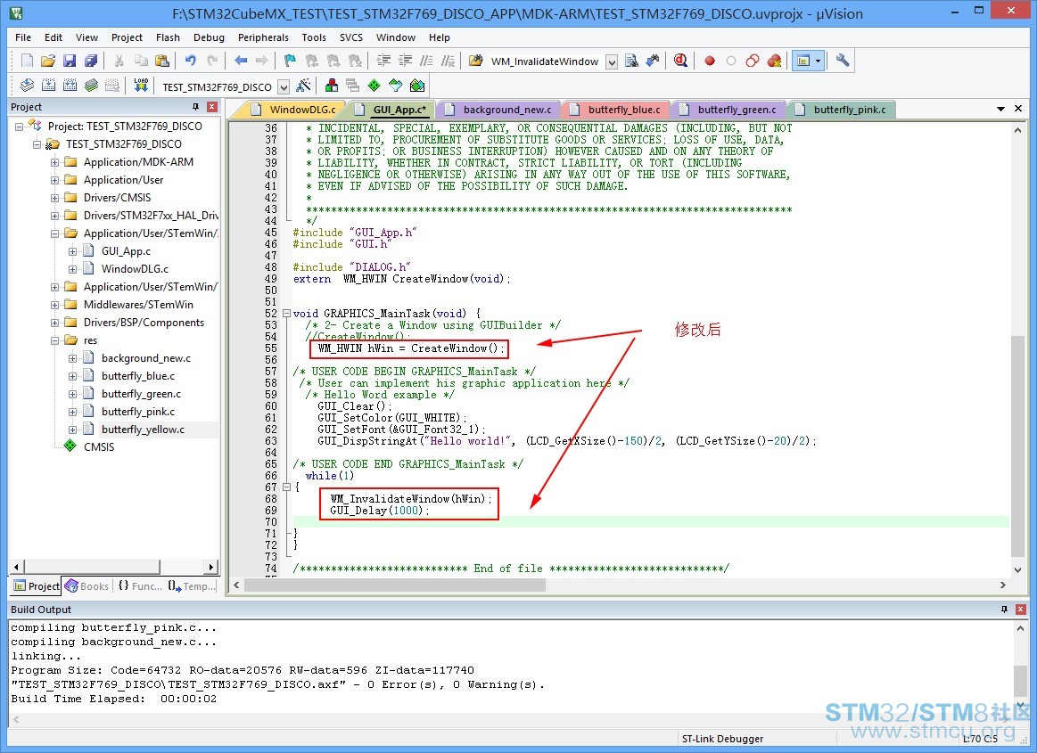
Task: Open Manage Project Items icon
Action: [332, 86]
